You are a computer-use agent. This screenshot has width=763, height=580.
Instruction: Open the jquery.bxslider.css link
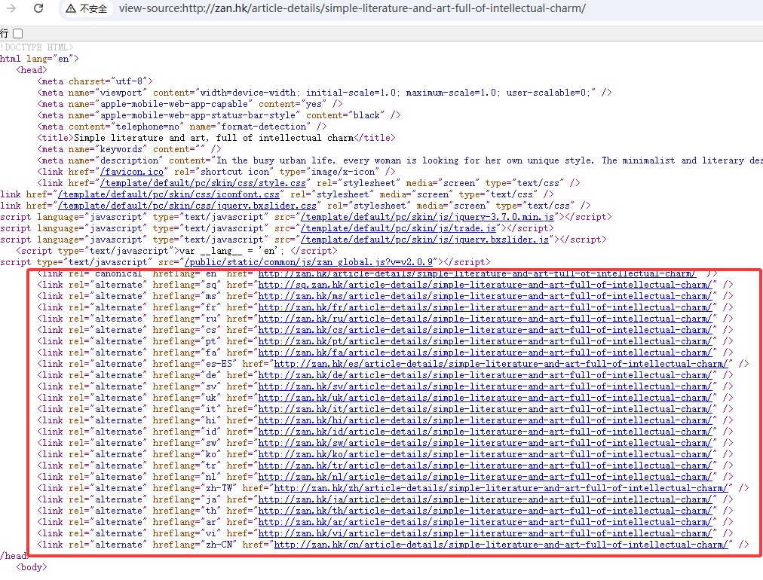187,206
